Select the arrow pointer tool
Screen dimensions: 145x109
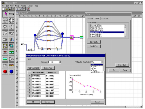pyautogui.click(x=5, y=14)
